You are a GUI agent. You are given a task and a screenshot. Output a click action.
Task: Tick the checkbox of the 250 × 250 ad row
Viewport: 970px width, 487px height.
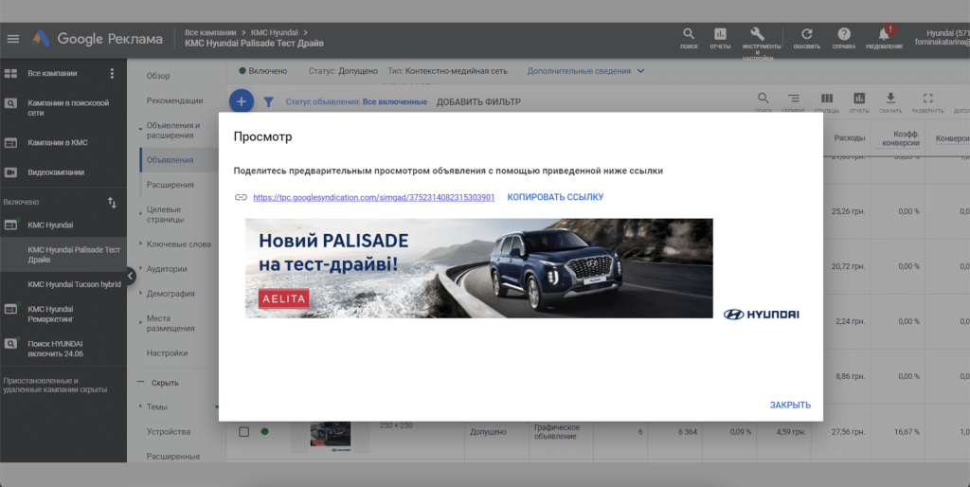click(x=243, y=431)
